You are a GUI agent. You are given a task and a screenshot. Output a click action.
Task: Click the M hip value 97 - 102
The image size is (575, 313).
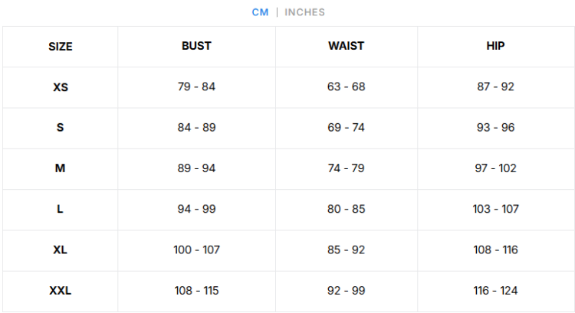495,168
